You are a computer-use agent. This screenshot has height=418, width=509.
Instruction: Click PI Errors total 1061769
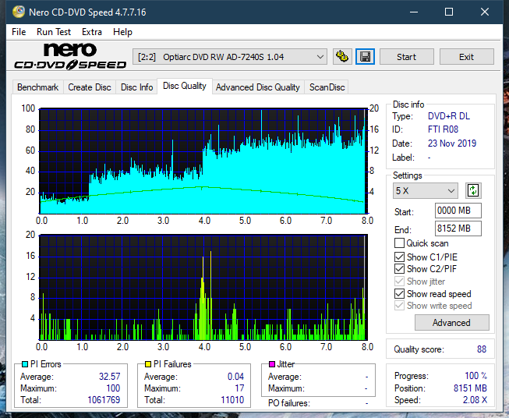pos(104,399)
